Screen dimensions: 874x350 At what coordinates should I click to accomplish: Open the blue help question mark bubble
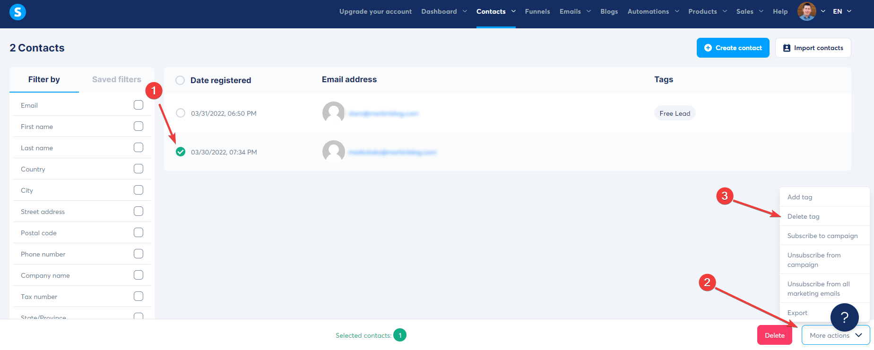pyautogui.click(x=844, y=317)
